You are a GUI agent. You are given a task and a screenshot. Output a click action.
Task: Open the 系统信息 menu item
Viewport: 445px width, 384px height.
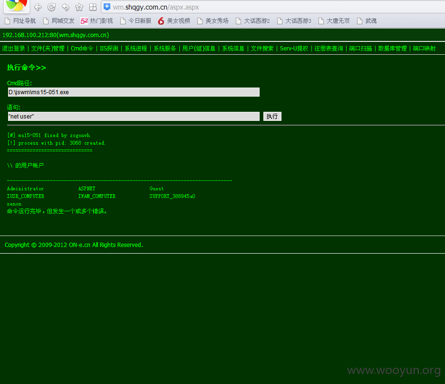coord(233,49)
